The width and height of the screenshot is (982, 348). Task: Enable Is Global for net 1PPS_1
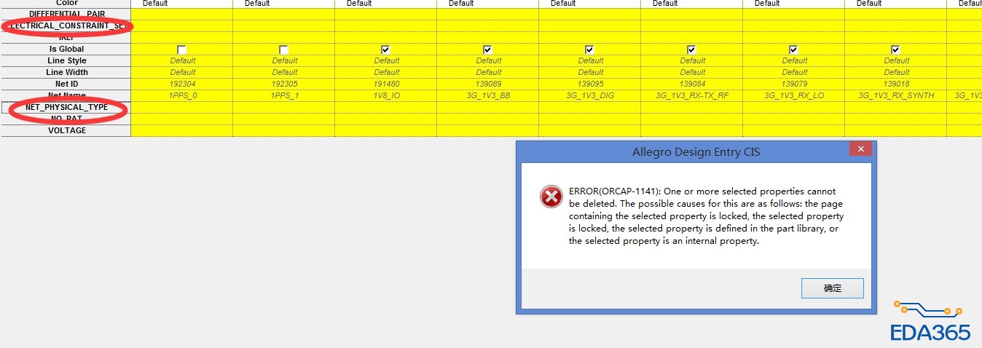[283, 49]
